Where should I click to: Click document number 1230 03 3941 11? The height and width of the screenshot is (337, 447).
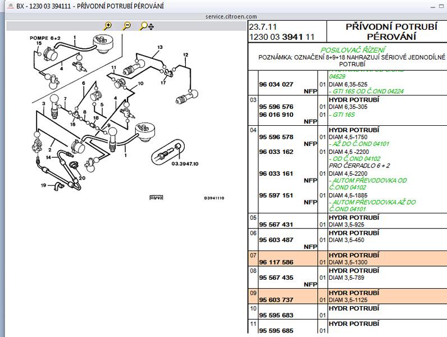(x=282, y=37)
